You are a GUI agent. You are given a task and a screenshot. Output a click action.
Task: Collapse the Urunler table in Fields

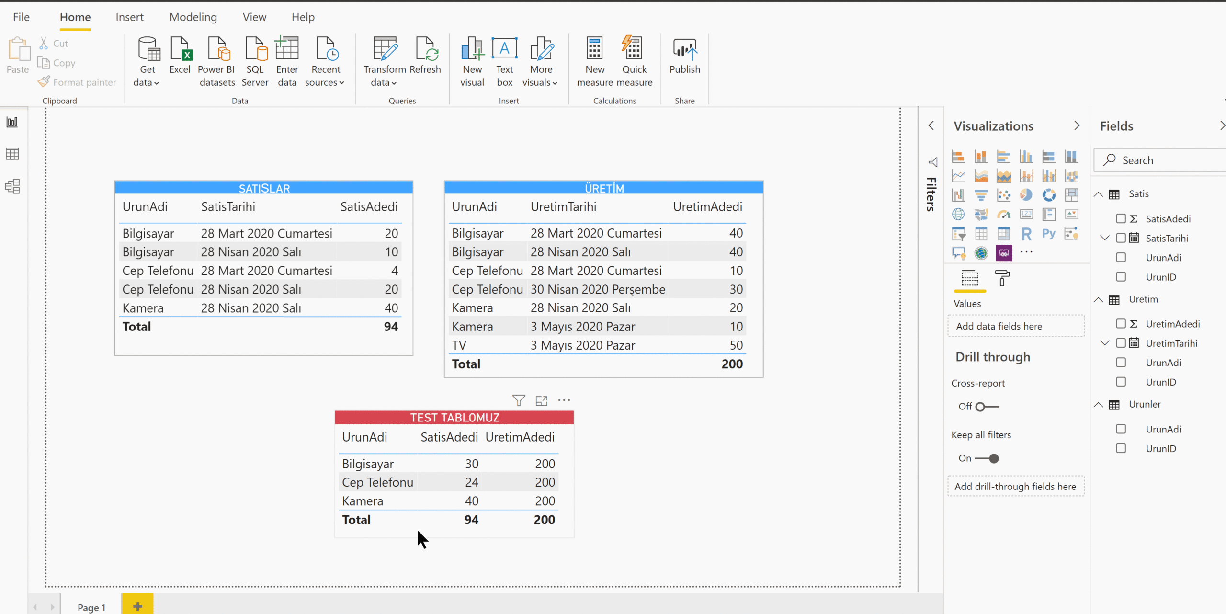coord(1098,405)
